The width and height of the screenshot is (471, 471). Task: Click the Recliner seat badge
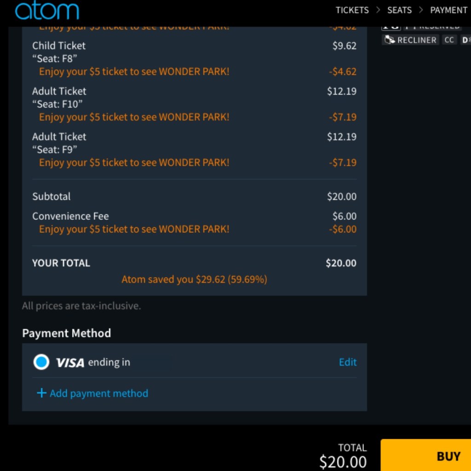tap(410, 40)
